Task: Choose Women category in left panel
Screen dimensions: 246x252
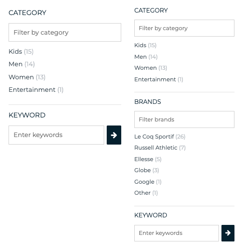Action: click(27, 77)
